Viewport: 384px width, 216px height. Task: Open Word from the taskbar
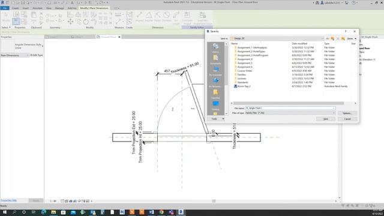pyautogui.click(x=152, y=212)
